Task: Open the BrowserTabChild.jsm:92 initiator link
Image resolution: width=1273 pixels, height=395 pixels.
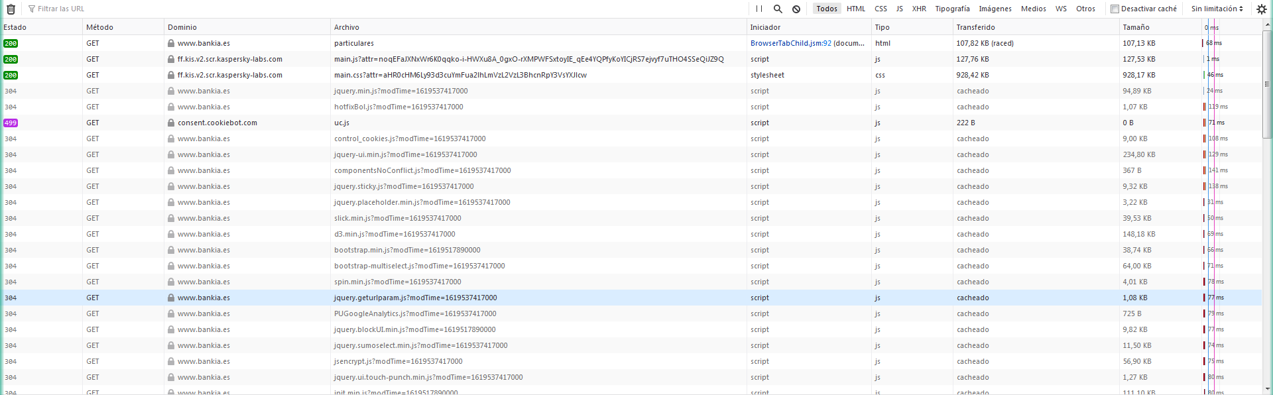Action: click(790, 44)
